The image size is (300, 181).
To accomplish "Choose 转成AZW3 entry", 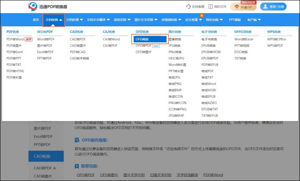I will [209, 103].
